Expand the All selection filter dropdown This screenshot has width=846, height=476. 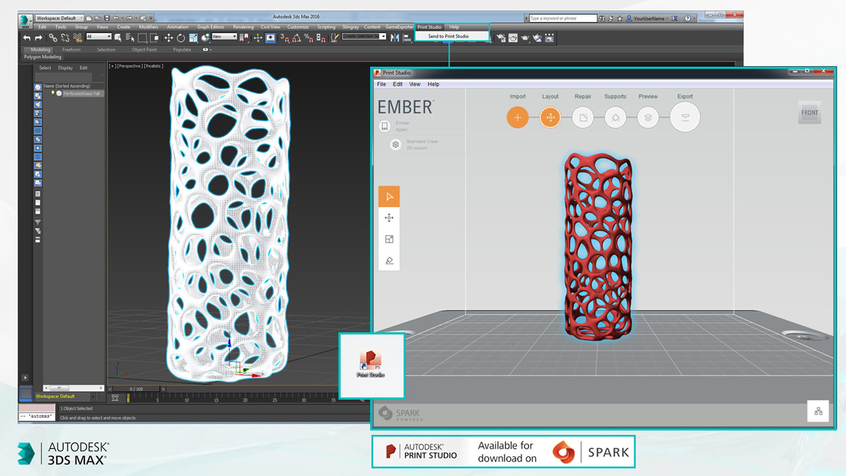(98, 37)
